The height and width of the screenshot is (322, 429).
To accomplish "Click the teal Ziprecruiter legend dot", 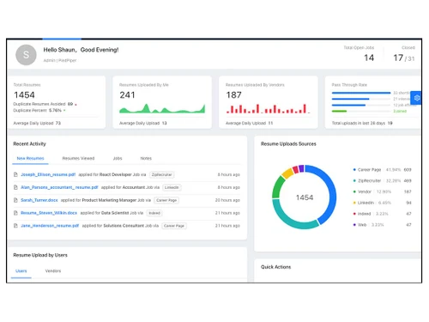I will tap(354, 180).
